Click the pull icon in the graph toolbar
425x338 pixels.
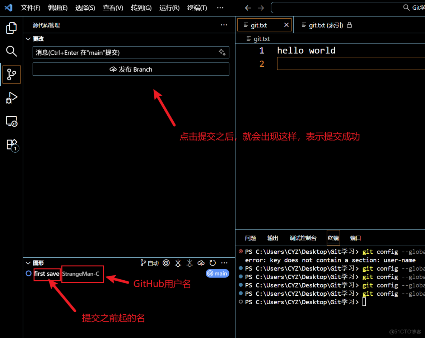[190, 263]
